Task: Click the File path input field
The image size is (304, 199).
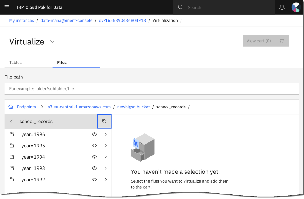Action: click(151, 89)
